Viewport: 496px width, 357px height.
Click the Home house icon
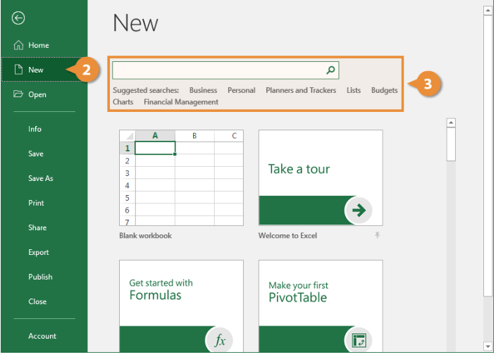click(x=18, y=45)
